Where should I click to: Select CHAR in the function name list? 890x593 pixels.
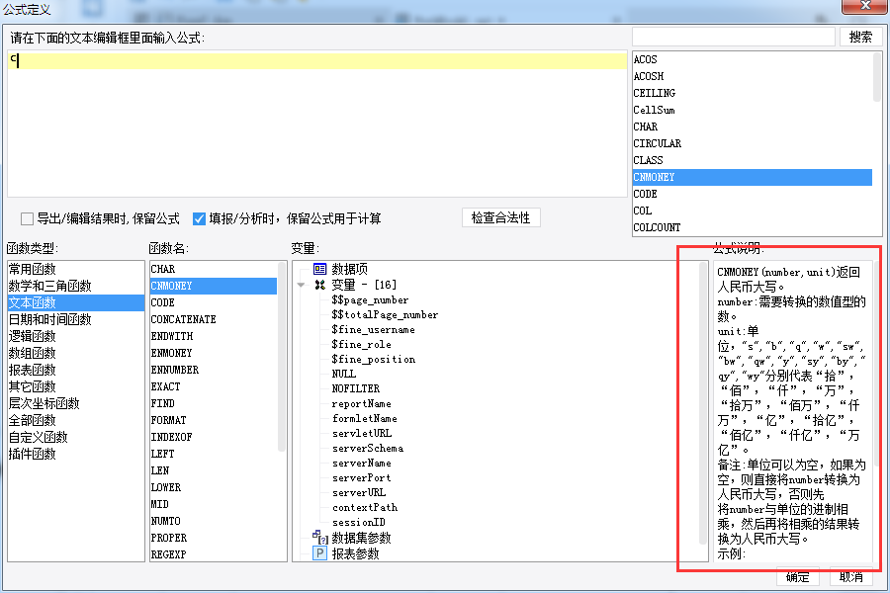(x=214, y=269)
